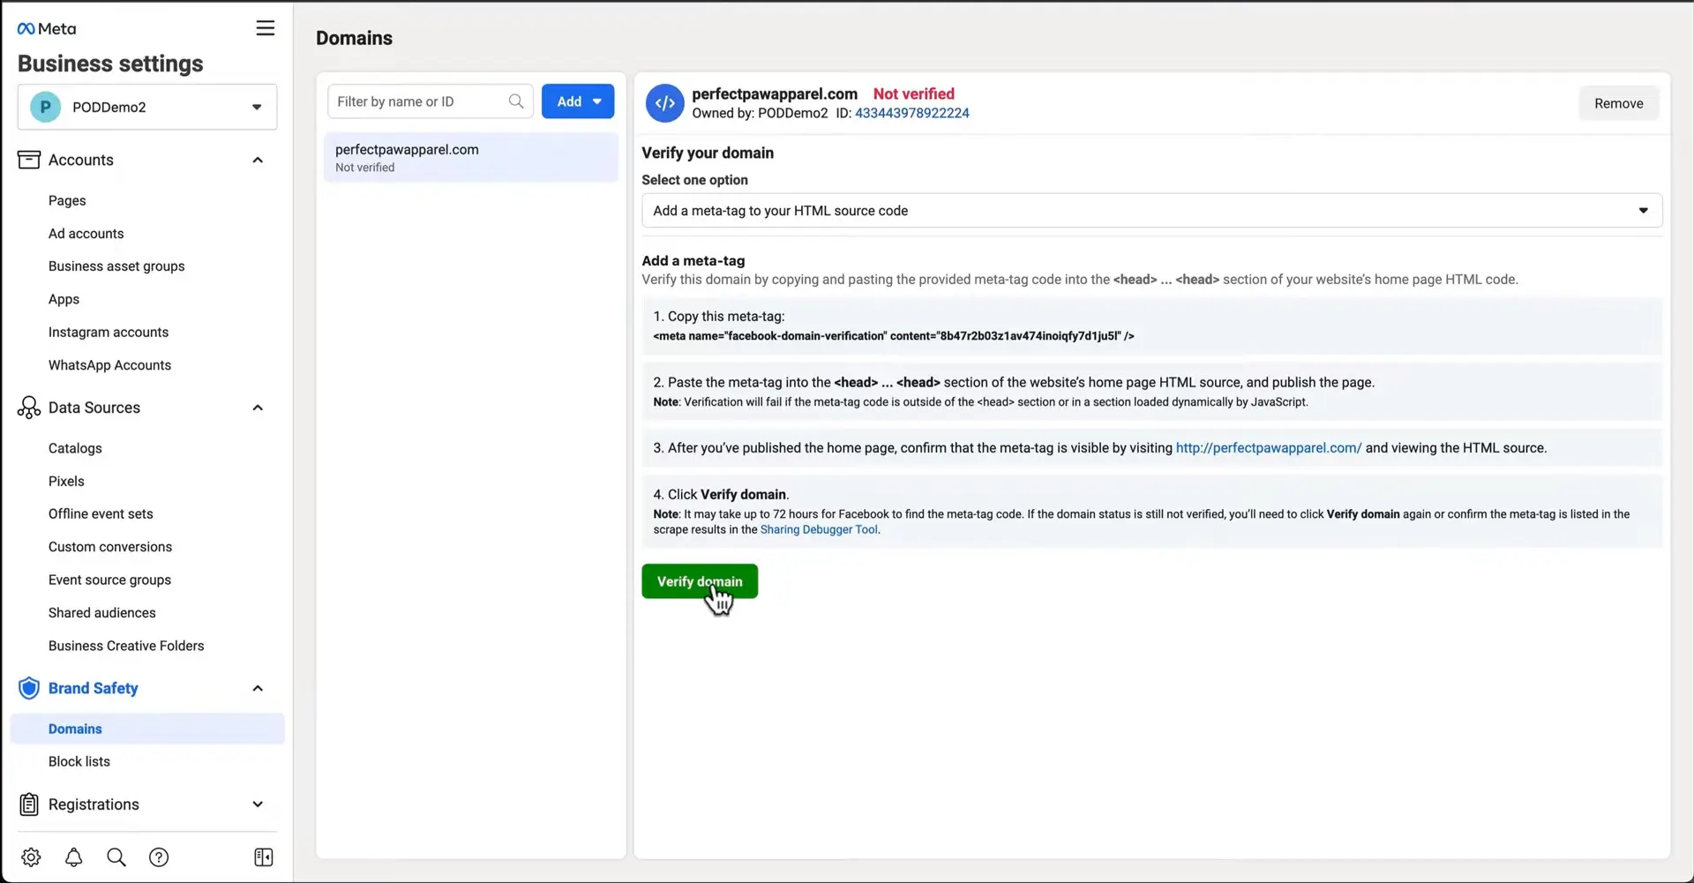Viewport: 1694px width, 883px height.
Task: Expand the Registrations section
Action: pyautogui.click(x=258, y=804)
